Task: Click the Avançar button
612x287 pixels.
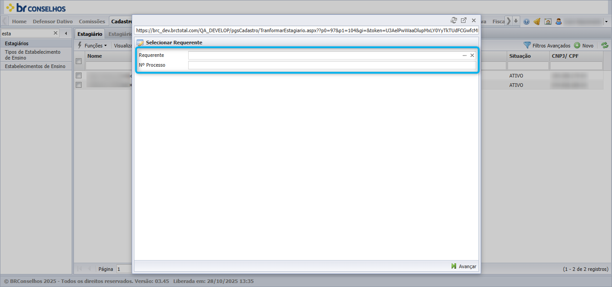Action: tap(464, 266)
